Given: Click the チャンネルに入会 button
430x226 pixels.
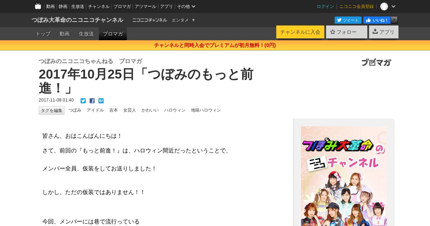Looking at the screenshot, I should pyautogui.click(x=300, y=32).
